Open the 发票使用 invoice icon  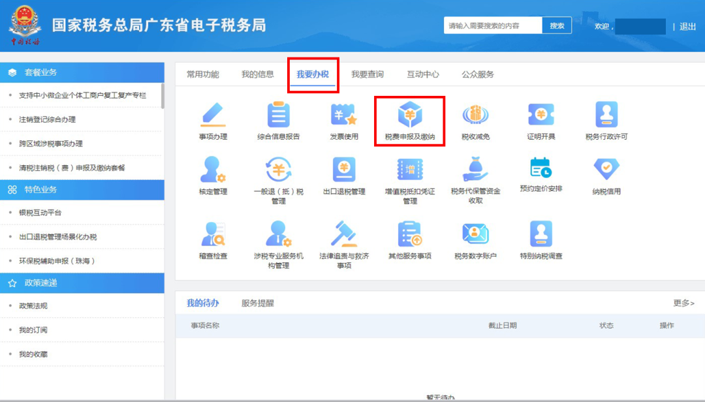(x=344, y=115)
